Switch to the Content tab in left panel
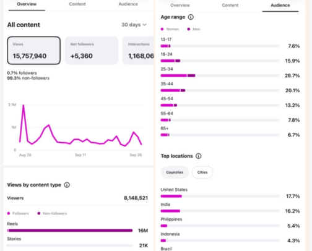Image resolution: width=312 pixels, height=251 pixels. click(77, 4)
